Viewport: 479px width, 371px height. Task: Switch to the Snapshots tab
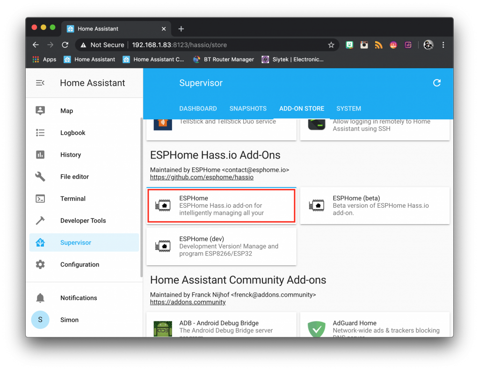pos(248,109)
